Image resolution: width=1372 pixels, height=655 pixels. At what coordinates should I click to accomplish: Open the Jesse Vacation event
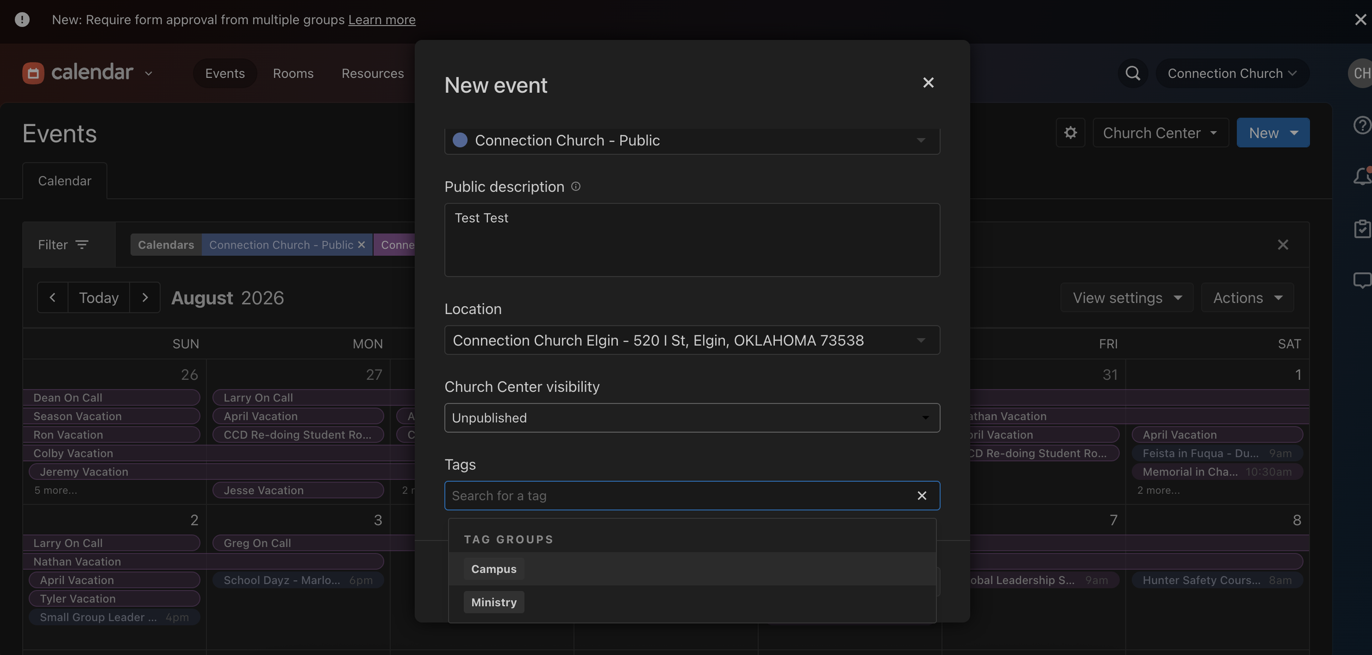click(x=298, y=490)
